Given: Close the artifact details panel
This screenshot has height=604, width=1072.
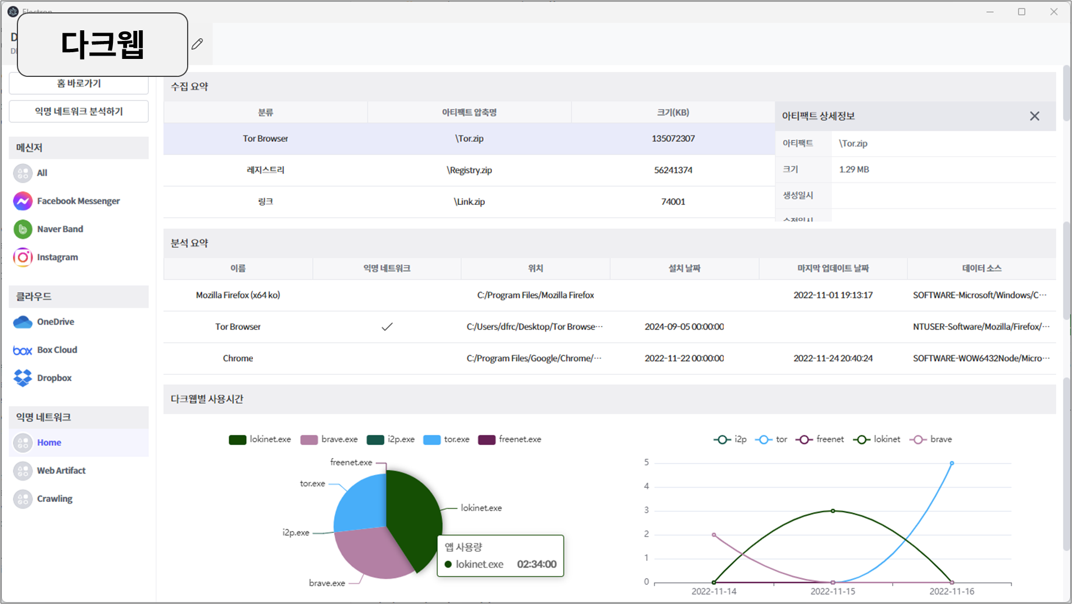Looking at the screenshot, I should (1034, 116).
